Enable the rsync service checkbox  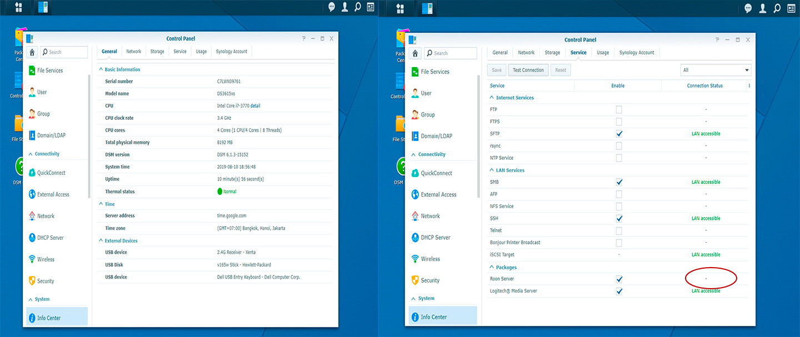pyautogui.click(x=619, y=146)
